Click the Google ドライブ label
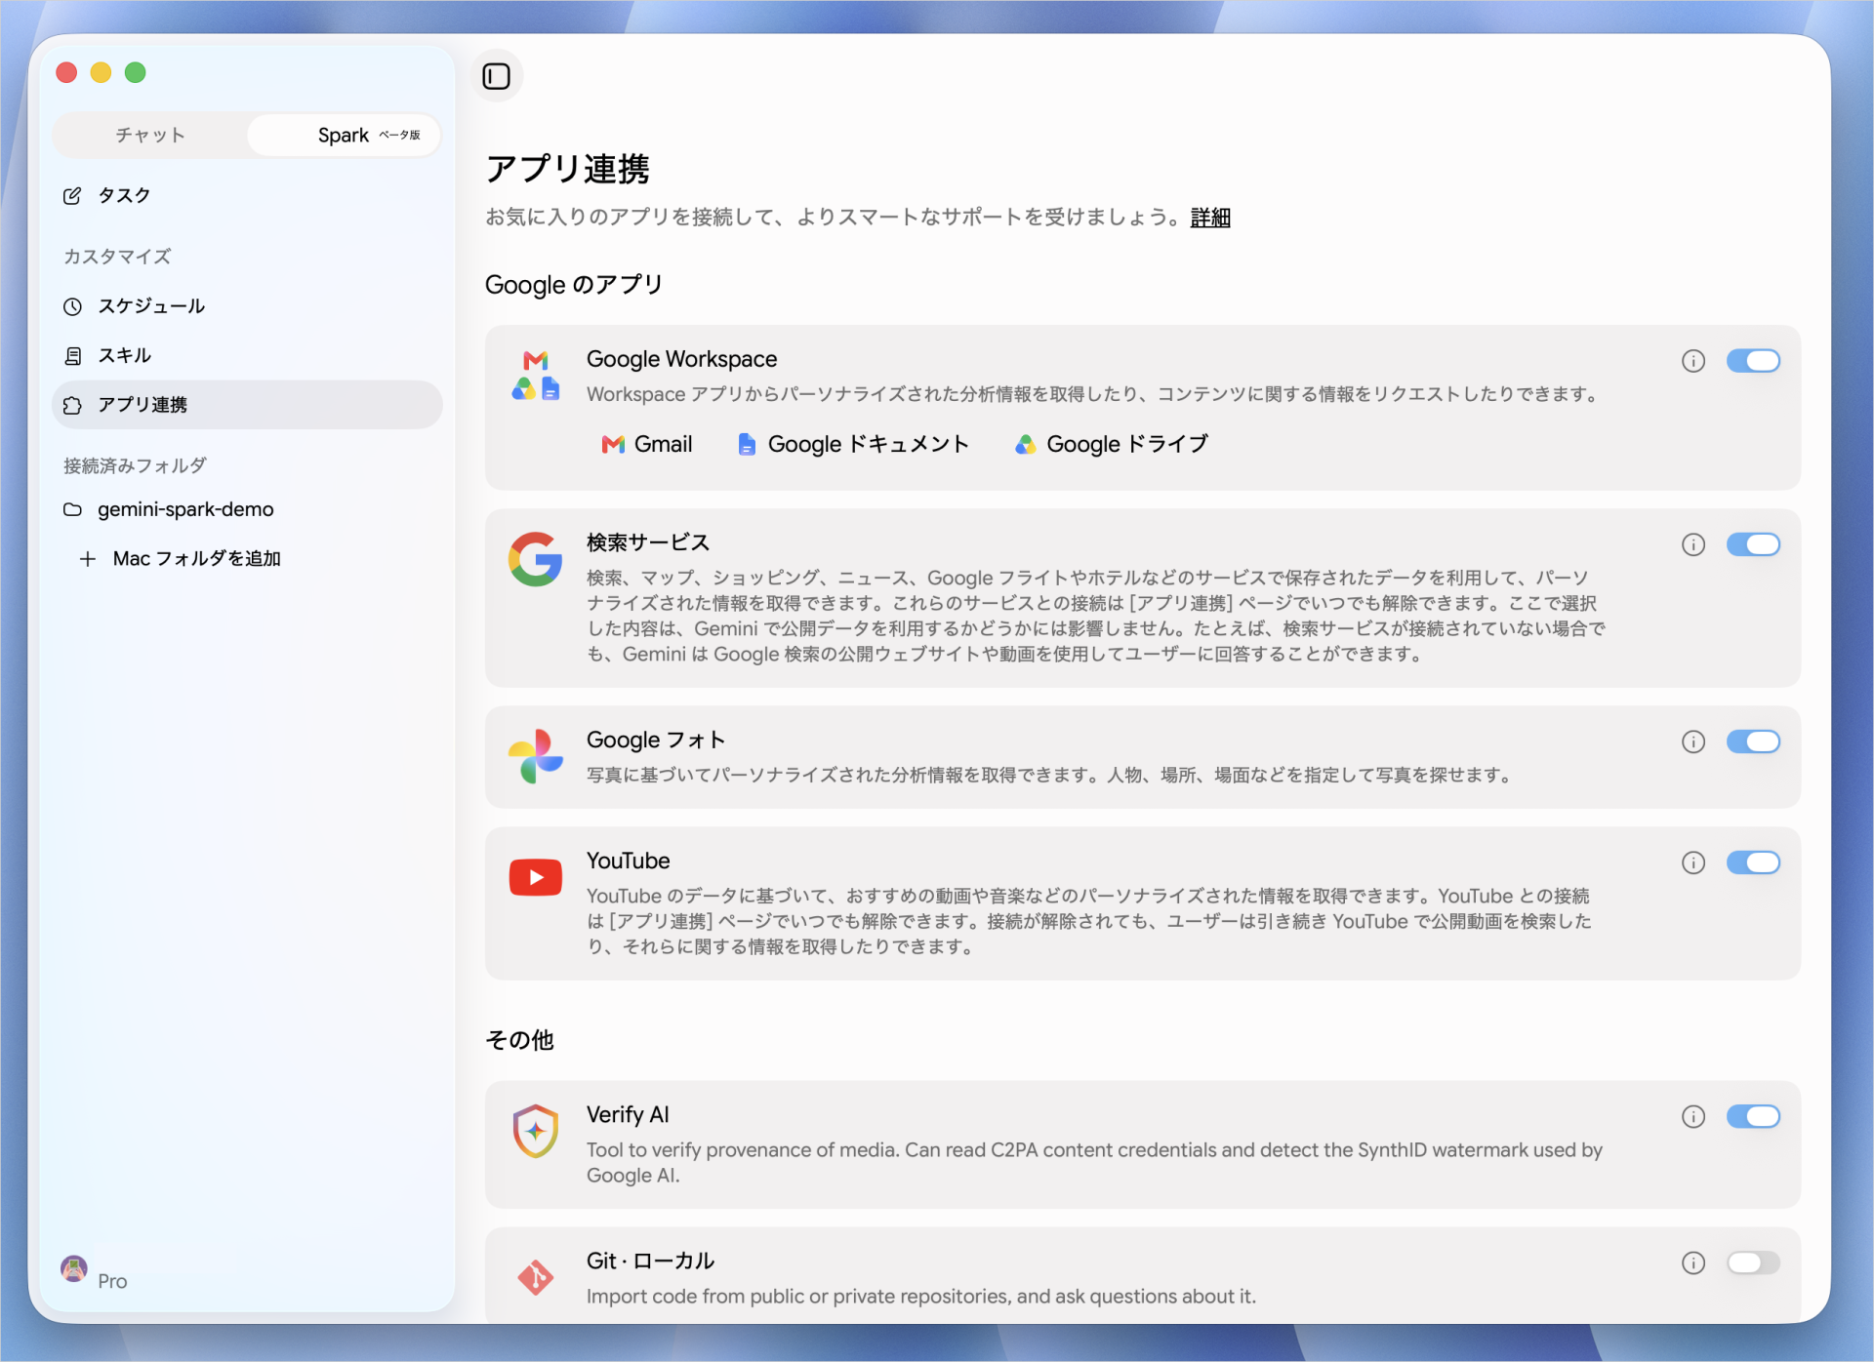The height and width of the screenshot is (1362, 1874). (x=1127, y=445)
